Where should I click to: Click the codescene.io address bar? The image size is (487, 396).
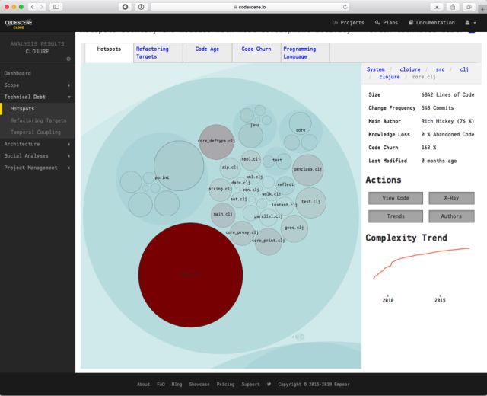(250, 7)
